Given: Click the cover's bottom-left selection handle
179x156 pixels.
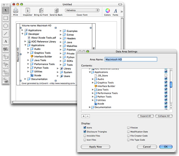Looking at the screenshot, I should tap(21, 81).
